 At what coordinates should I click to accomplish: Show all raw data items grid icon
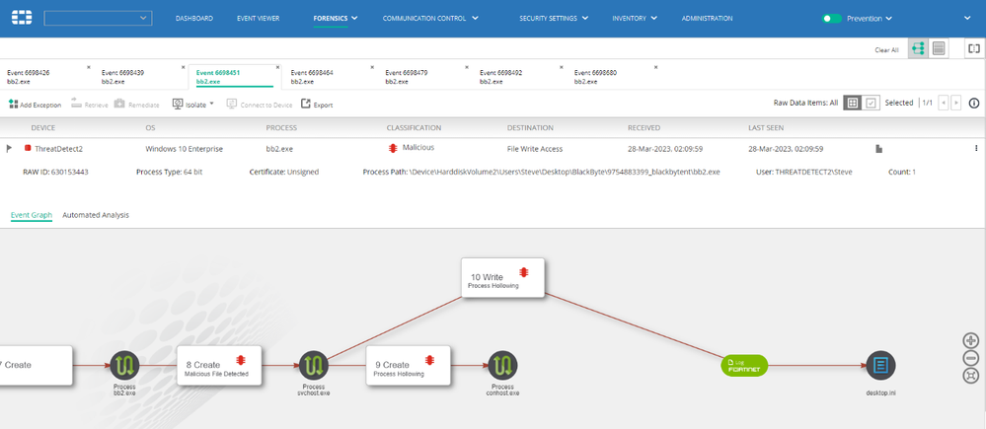coord(852,103)
